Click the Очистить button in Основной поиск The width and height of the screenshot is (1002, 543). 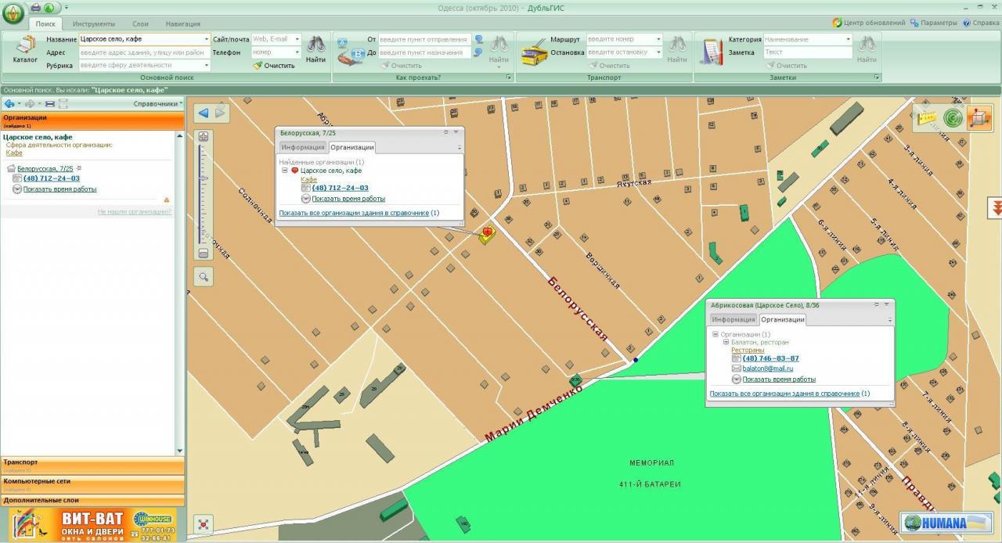(x=274, y=66)
